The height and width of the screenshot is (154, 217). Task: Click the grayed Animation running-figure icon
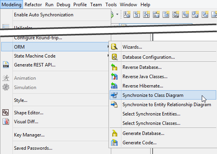[x=6, y=78]
